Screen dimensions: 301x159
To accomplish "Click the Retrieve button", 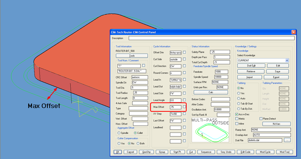I will tap(251, 71).
